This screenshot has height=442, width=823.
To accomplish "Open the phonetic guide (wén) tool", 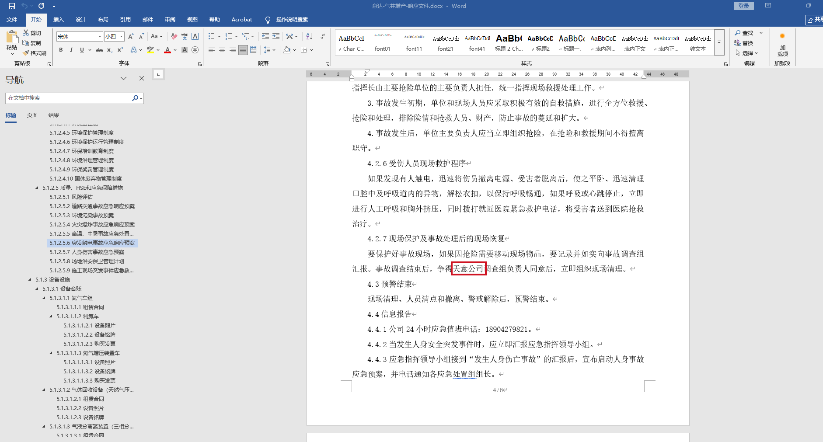I will (185, 37).
